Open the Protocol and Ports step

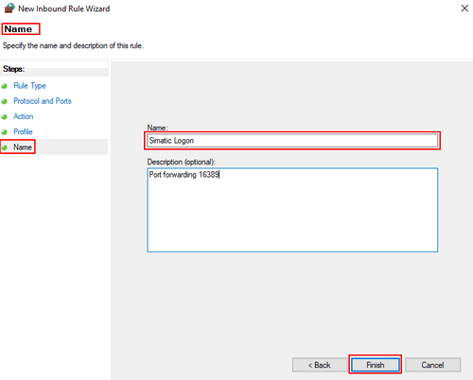43,101
